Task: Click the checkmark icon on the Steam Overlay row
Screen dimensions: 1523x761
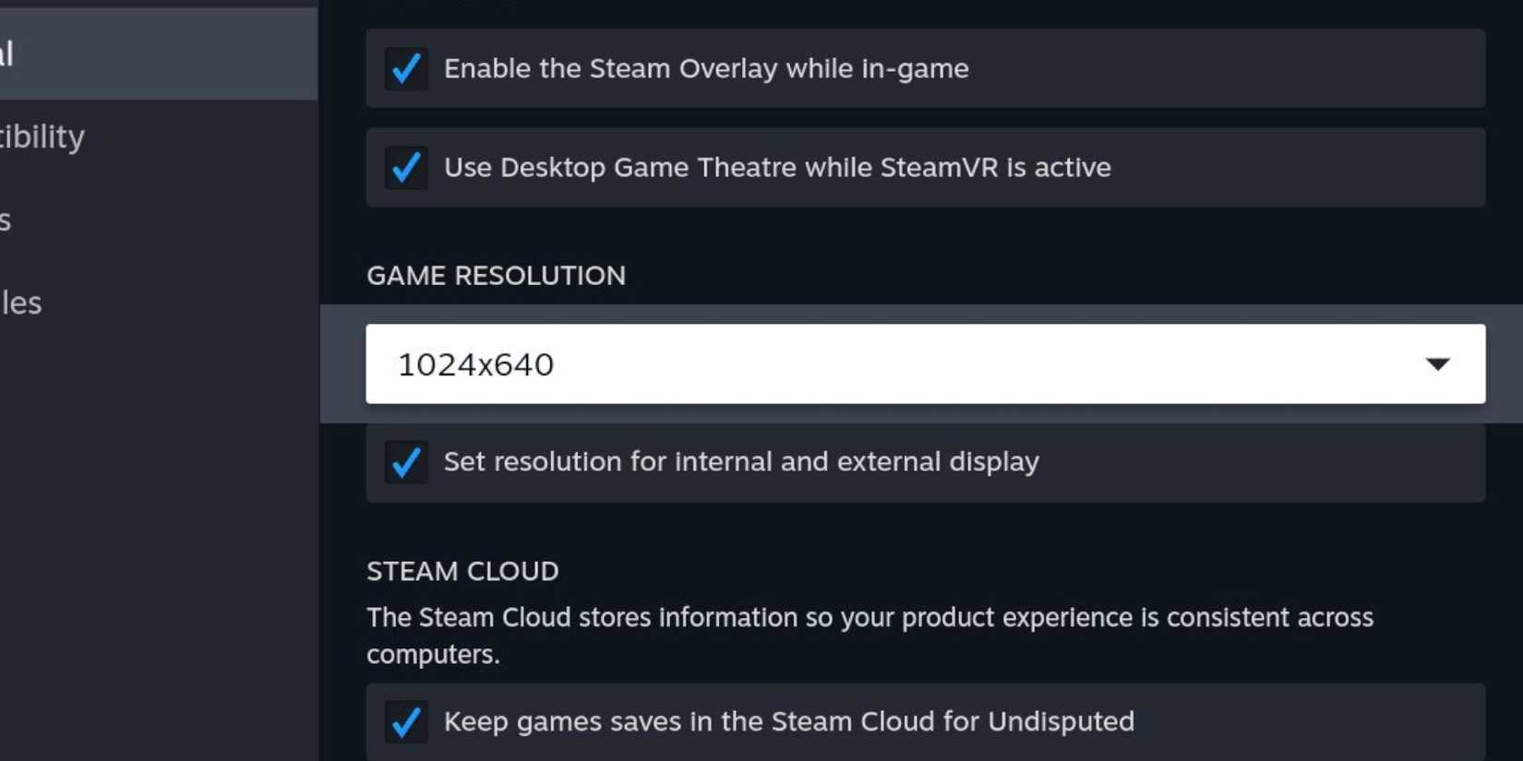Action: [406, 68]
